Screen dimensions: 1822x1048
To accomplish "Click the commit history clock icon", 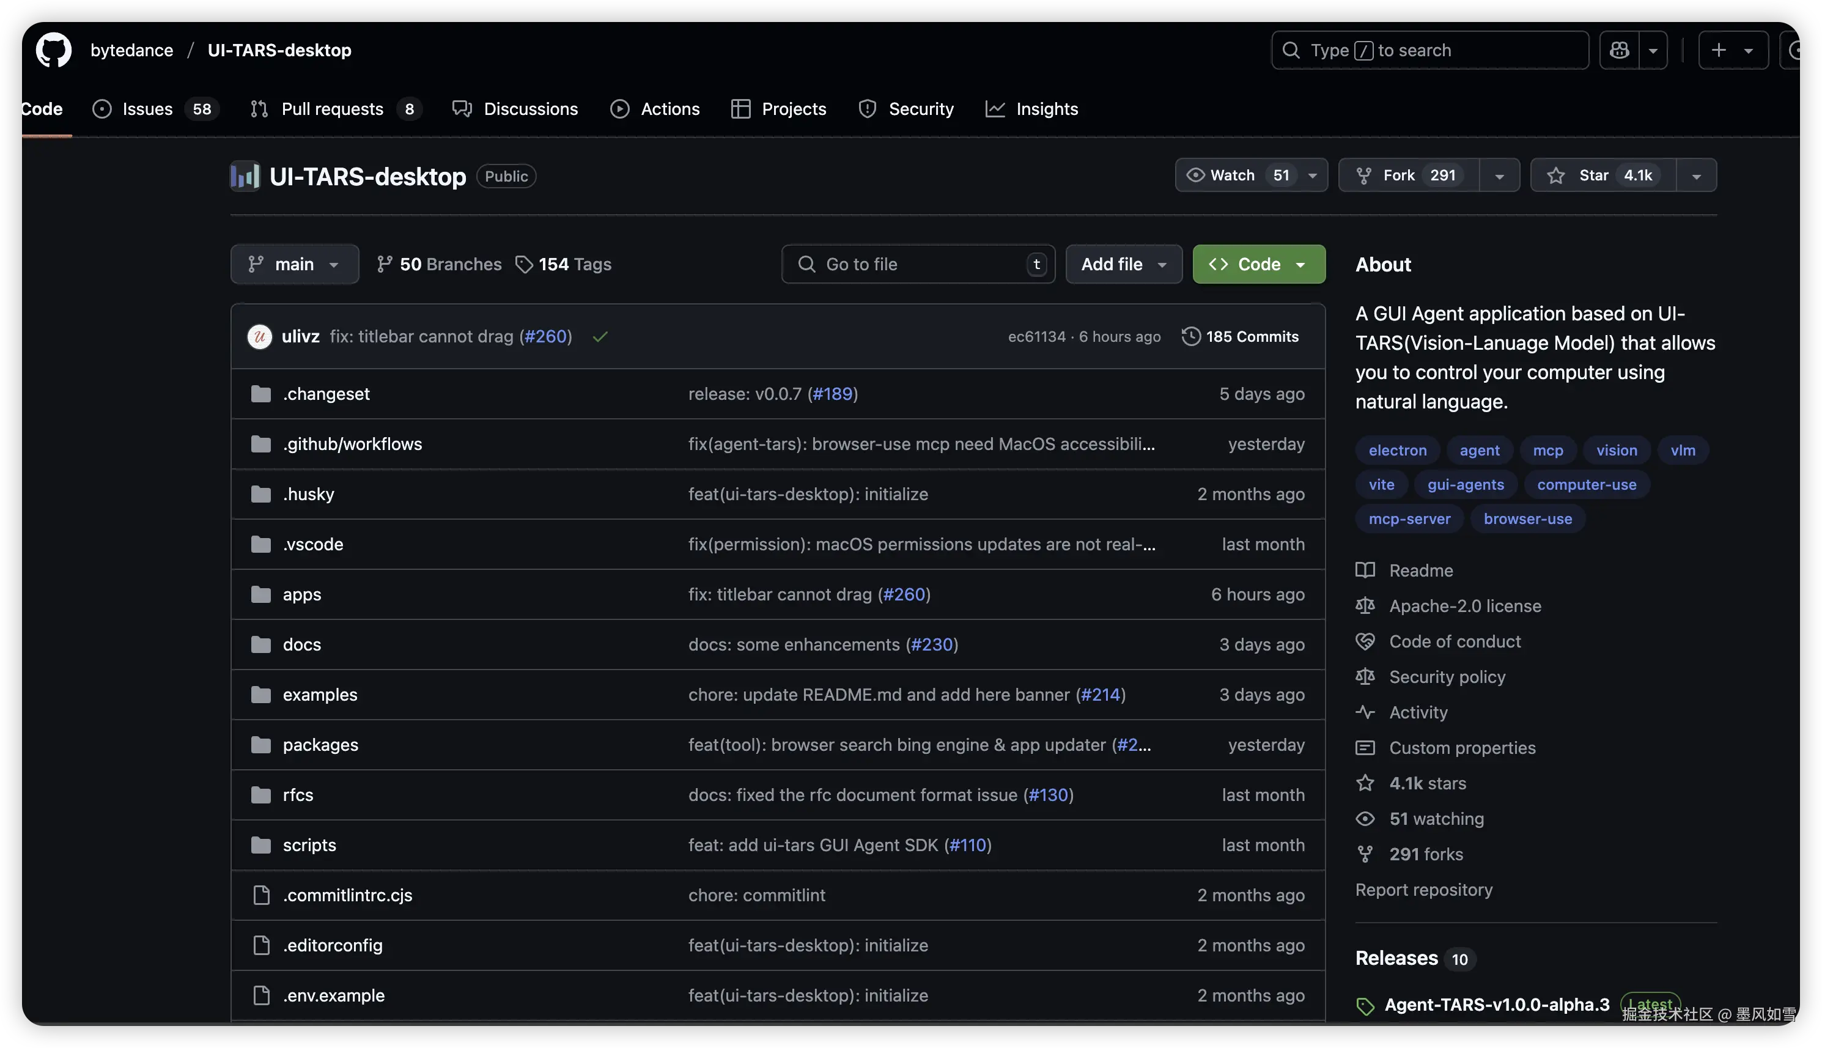I will [1191, 336].
